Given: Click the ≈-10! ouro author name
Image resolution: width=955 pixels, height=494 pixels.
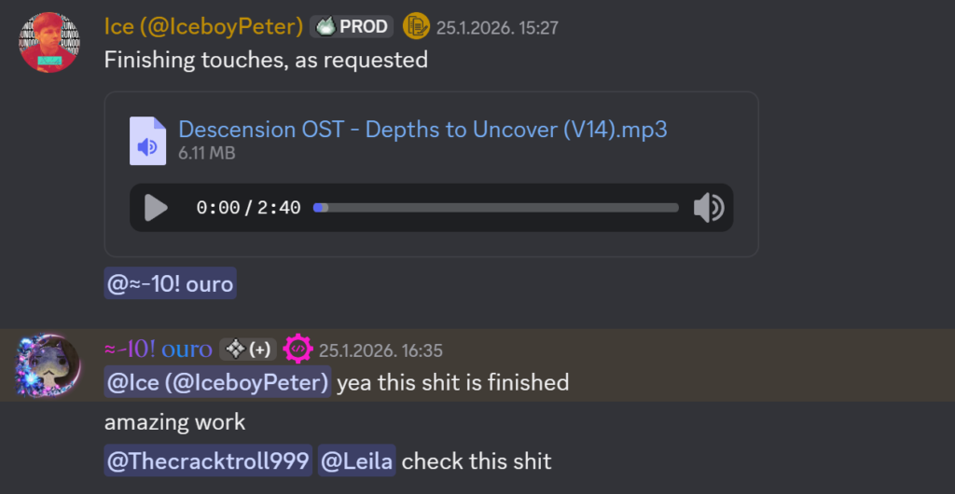Looking at the screenshot, I should (x=158, y=350).
